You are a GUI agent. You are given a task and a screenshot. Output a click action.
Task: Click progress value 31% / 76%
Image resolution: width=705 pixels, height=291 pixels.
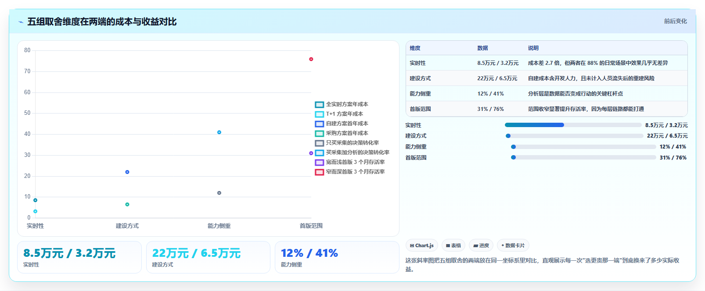673,158
